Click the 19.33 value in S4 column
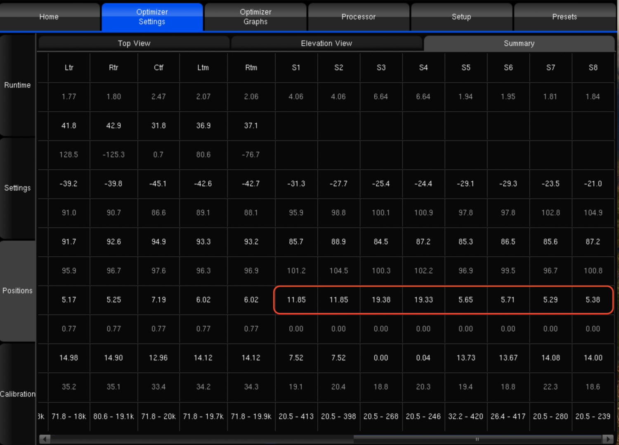This screenshot has height=445, width=619. (x=423, y=300)
